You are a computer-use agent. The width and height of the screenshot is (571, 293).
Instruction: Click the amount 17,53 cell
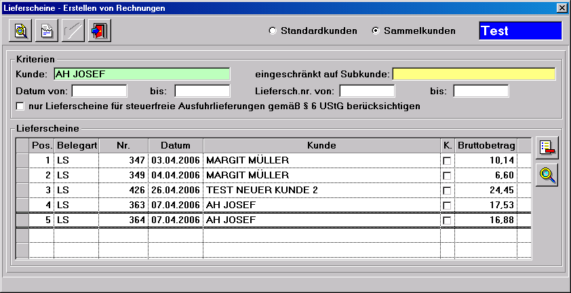pos(486,206)
